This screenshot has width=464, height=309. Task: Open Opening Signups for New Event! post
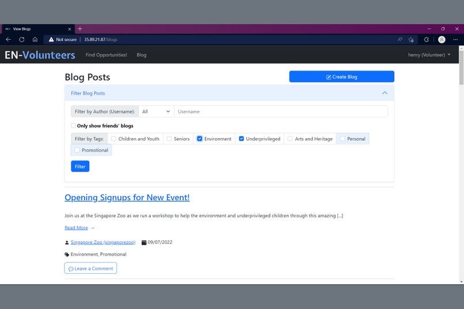127,197
